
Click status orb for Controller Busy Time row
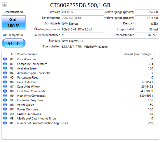click(5, 100)
